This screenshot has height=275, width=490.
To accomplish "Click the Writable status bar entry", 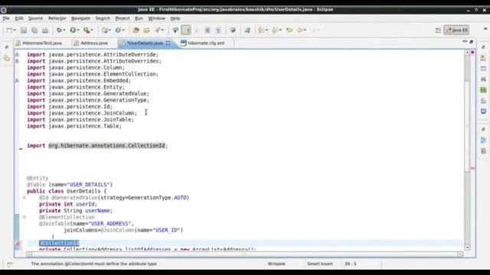I will click(x=276, y=264).
